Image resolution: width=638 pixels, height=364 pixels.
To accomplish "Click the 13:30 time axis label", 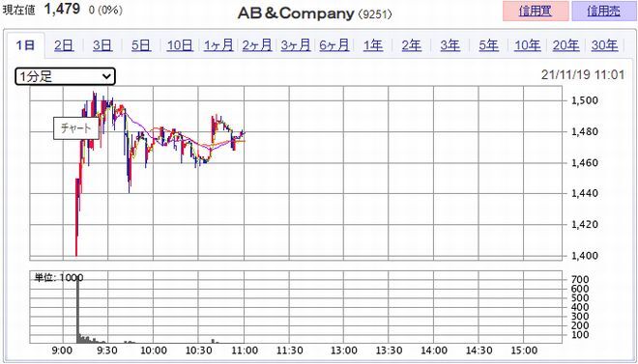I will (x=389, y=350).
